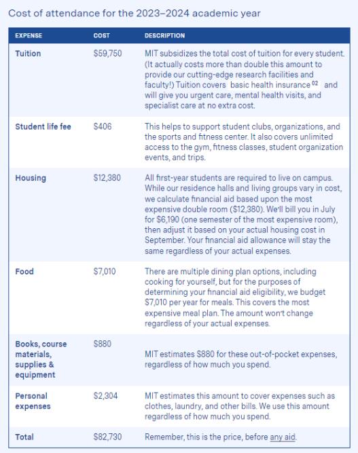Click the 'any aid' link
The height and width of the screenshot is (453, 358).
[x=283, y=437]
